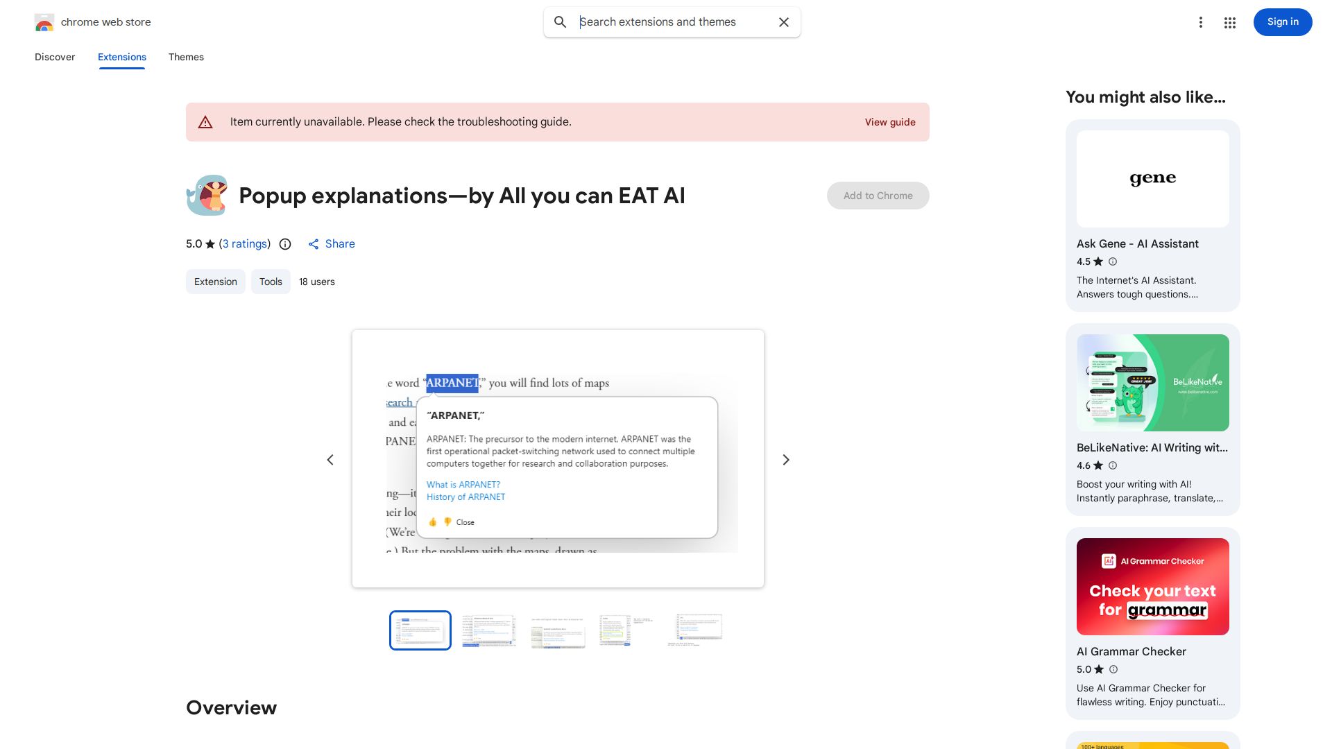Viewport: 1332px width, 749px height.
Task: Go to previous screenshot with left arrow
Action: 330,460
